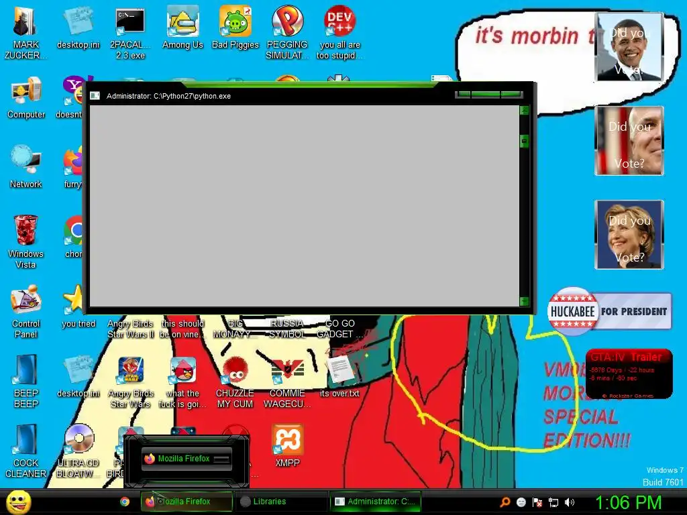Click inside the python.exe console area
The width and height of the screenshot is (687, 515).
click(304, 206)
